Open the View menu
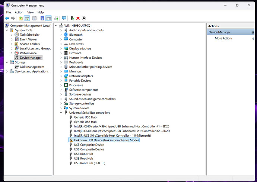Viewport: 257px width, 182px height. tap(31, 12)
